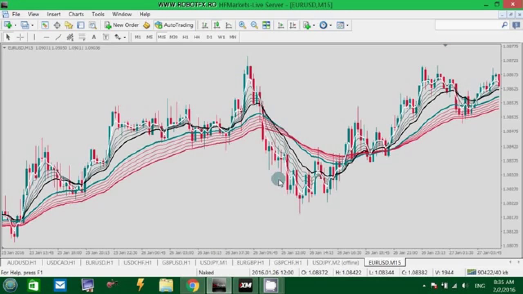Open the Insert menu
523x294 pixels.
54,14
